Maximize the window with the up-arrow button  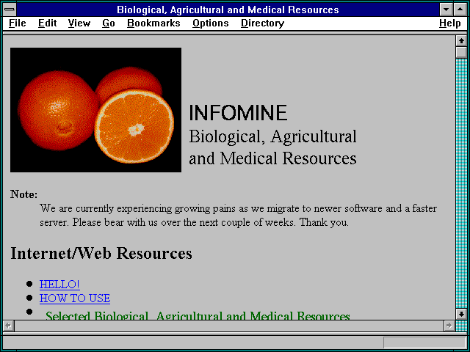tap(460, 10)
